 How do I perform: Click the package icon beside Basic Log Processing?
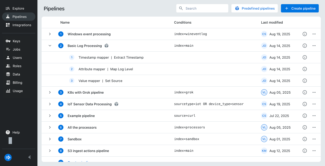[x=106, y=46]
